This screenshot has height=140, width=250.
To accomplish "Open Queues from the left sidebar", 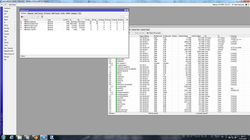I will 7,34.
